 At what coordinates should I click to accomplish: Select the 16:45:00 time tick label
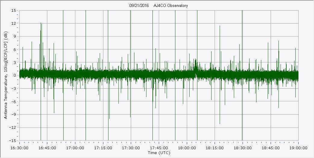(47, 148)
